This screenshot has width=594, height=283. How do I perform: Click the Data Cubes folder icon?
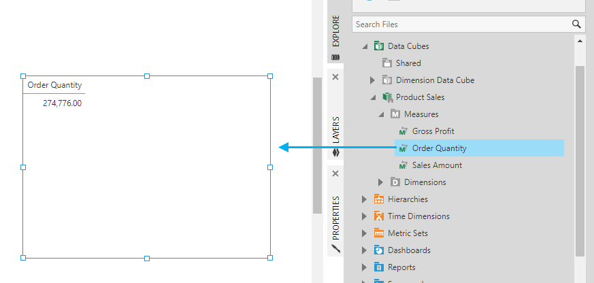378,46
